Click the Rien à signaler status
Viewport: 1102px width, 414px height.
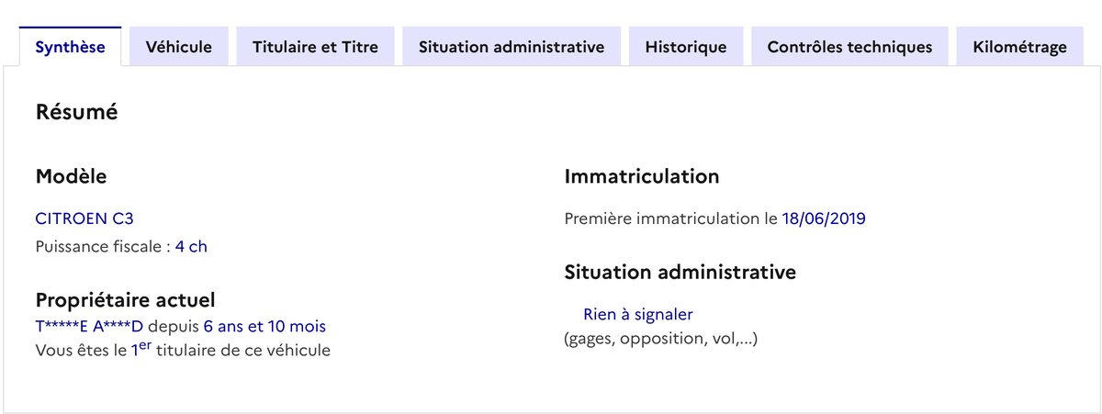pyautogui.click(x=637, y=315)
